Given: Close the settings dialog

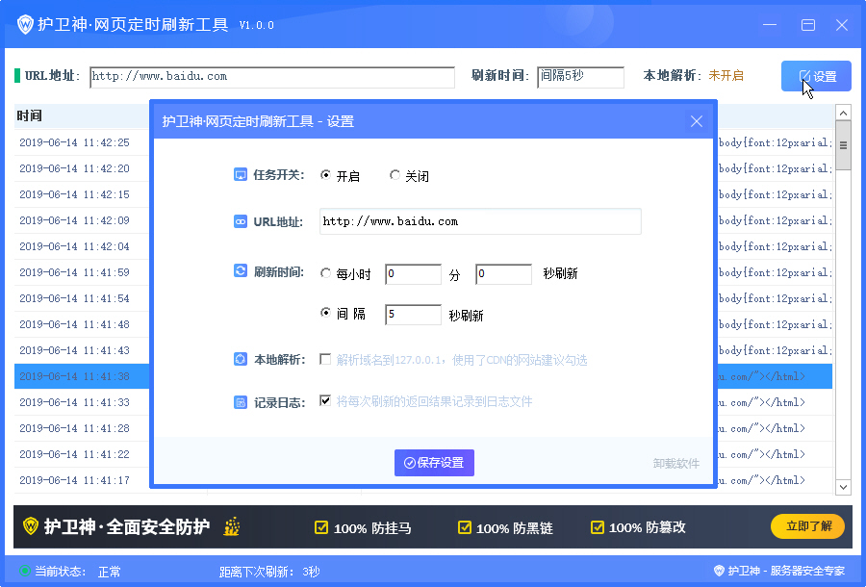Looking at the screenshot, I should coord(697,121).
